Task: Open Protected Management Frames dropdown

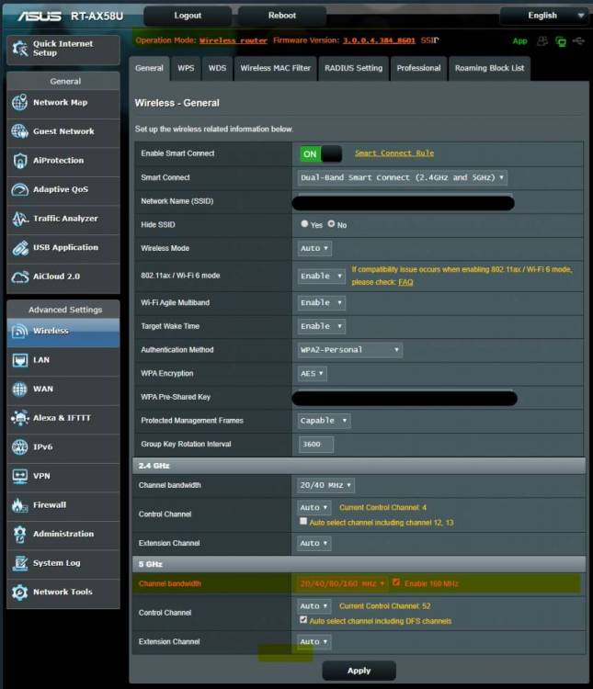Action: tap(325, 421)
